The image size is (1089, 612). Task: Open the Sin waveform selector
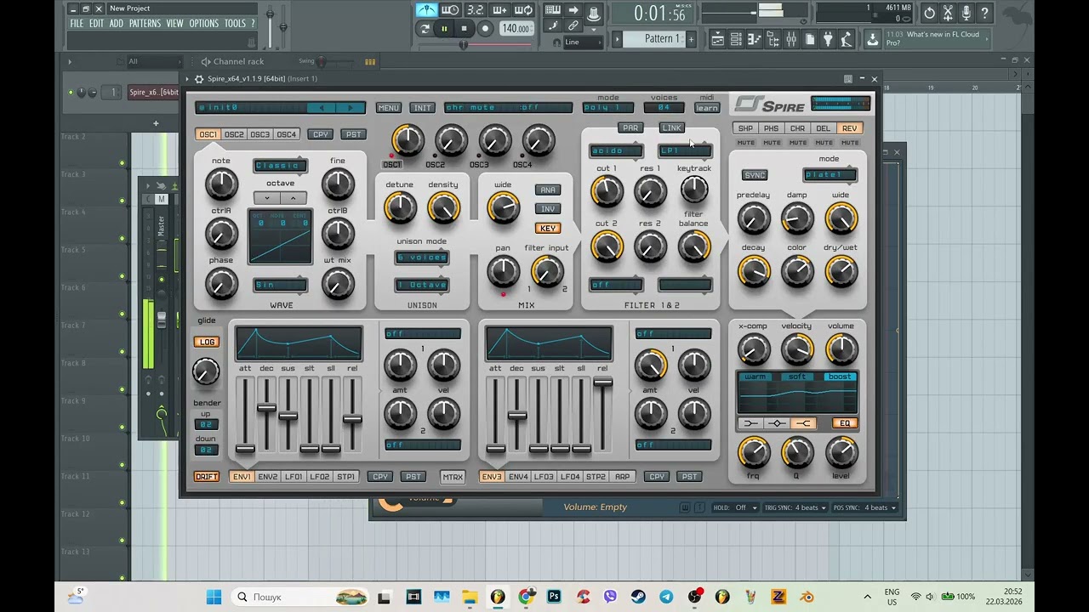280,286
